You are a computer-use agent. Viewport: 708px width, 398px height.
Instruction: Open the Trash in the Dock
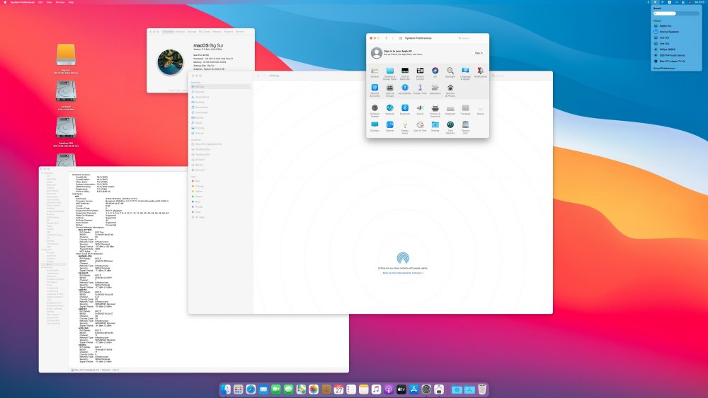click(482, 390)
